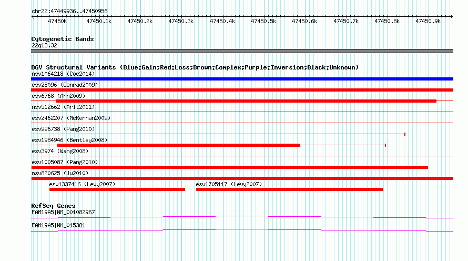The image size is (468, 261).
Task: Select the red bar under esv28096
Action: tap(242, 90)
